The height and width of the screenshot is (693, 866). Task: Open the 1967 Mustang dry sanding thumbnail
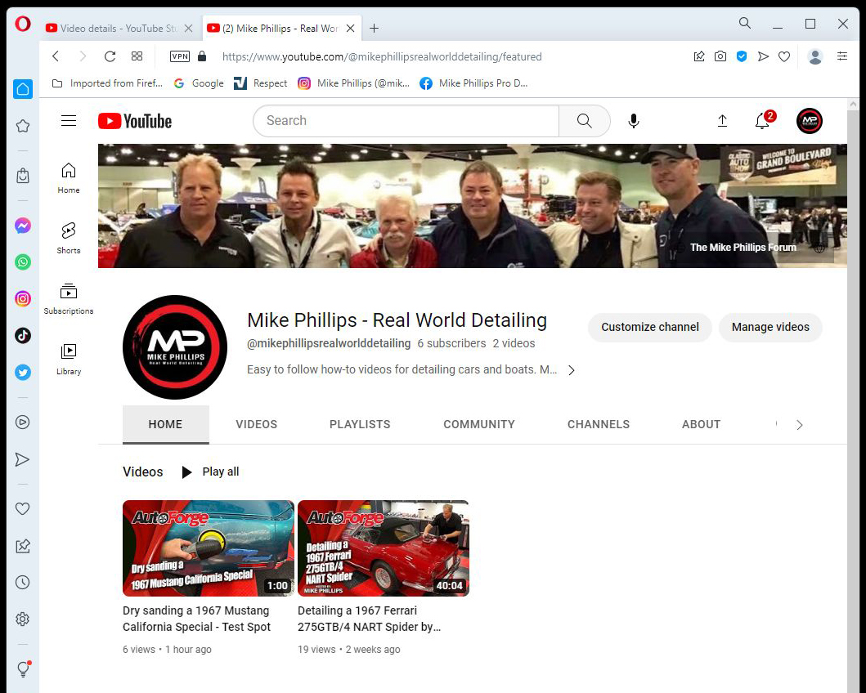[209, 548]
